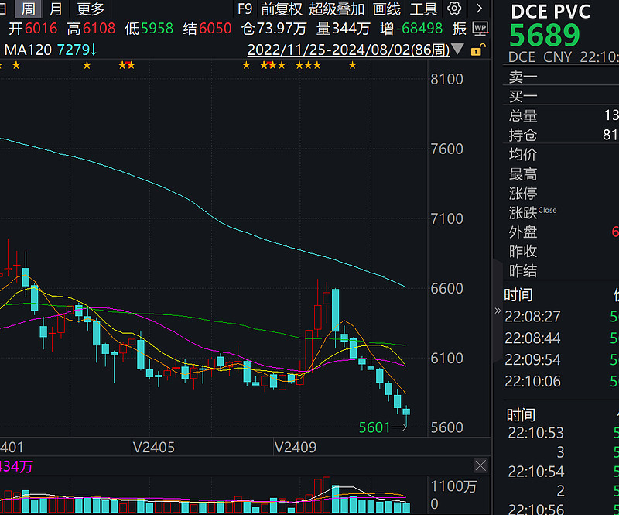Click the 振 amplitude label

(x=459, y=29)
